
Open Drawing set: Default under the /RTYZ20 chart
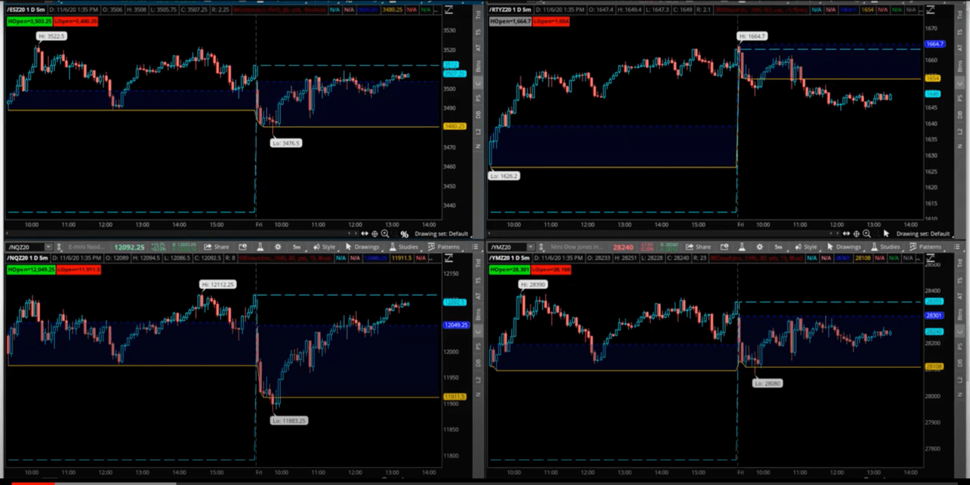(x=923, y=234)
